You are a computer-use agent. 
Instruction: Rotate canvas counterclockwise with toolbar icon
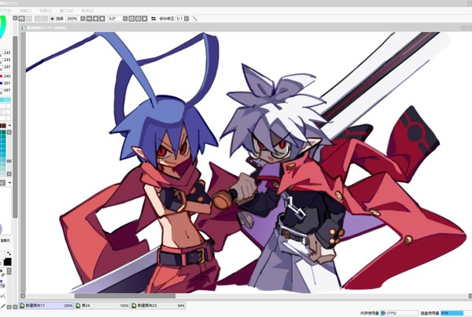[x=132, y=19]
